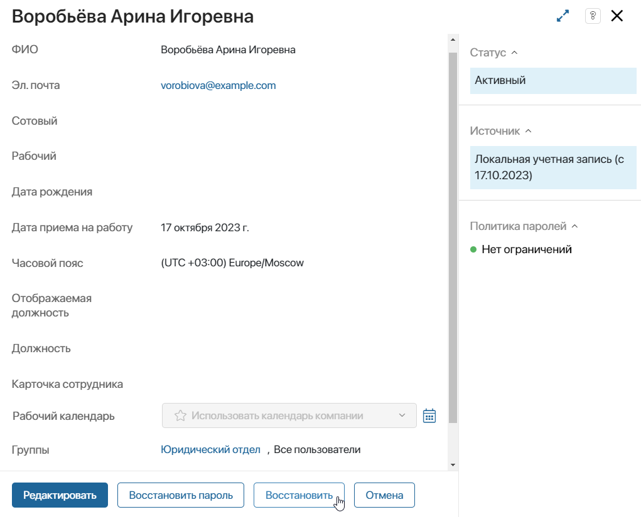Click the green dot of password policy
The image size is (641, 517).
point(473,249)
